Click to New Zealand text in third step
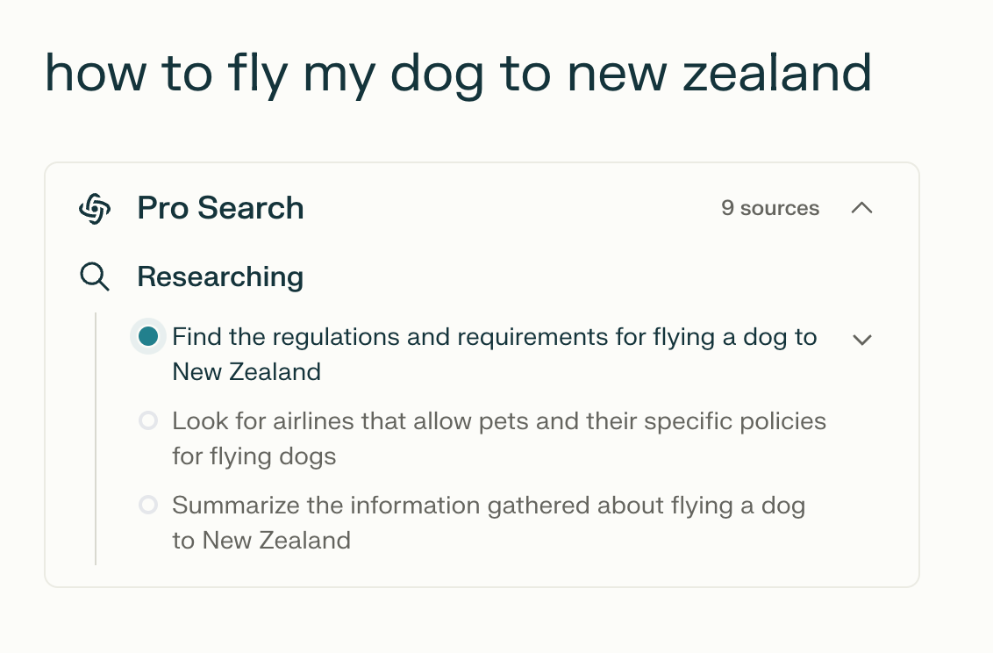 261,541
